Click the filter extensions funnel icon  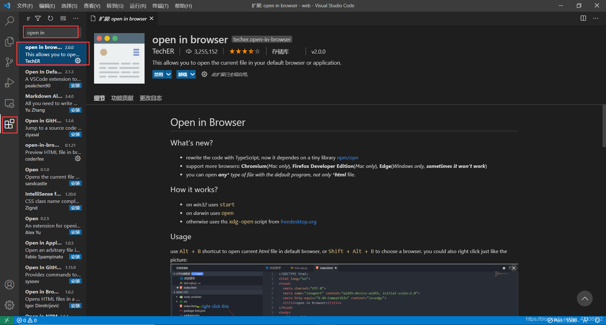pos(38,18)
